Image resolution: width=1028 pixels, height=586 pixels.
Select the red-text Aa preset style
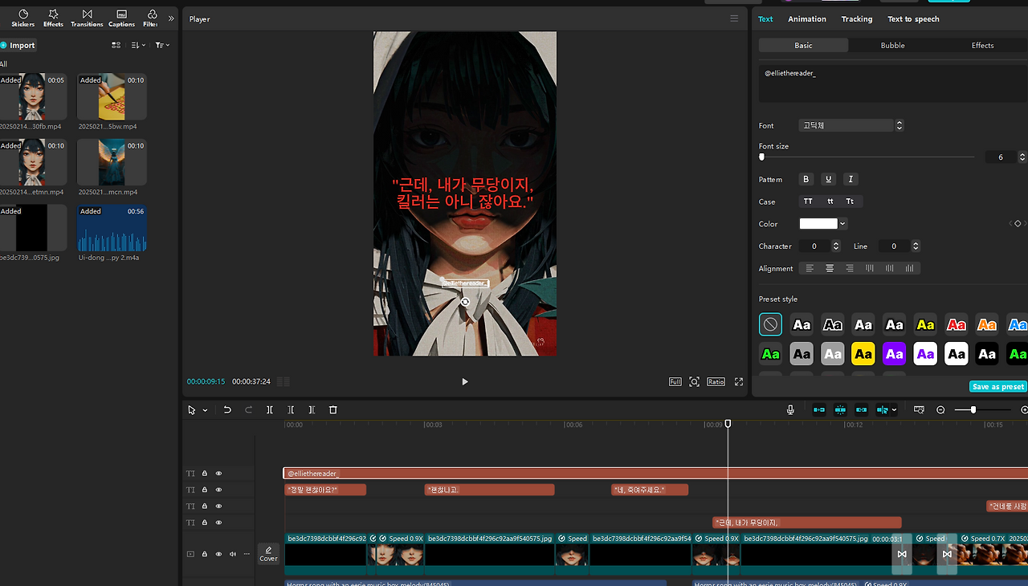coord(956,324)
